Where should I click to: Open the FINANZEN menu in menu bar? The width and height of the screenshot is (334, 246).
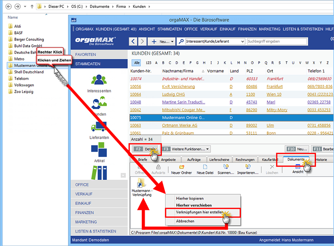(x=247, y=29)
